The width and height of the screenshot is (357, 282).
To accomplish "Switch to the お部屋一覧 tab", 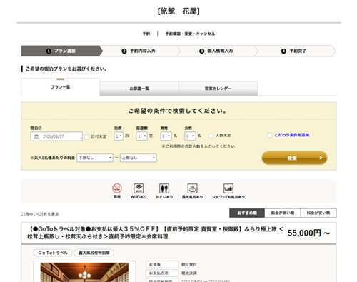I will point(139,89).
